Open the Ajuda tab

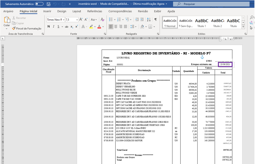click(x=171, y=11)
